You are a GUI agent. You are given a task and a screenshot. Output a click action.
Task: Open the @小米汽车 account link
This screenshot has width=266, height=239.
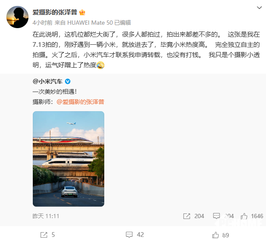pyautogui.click(x=48, y=81)
